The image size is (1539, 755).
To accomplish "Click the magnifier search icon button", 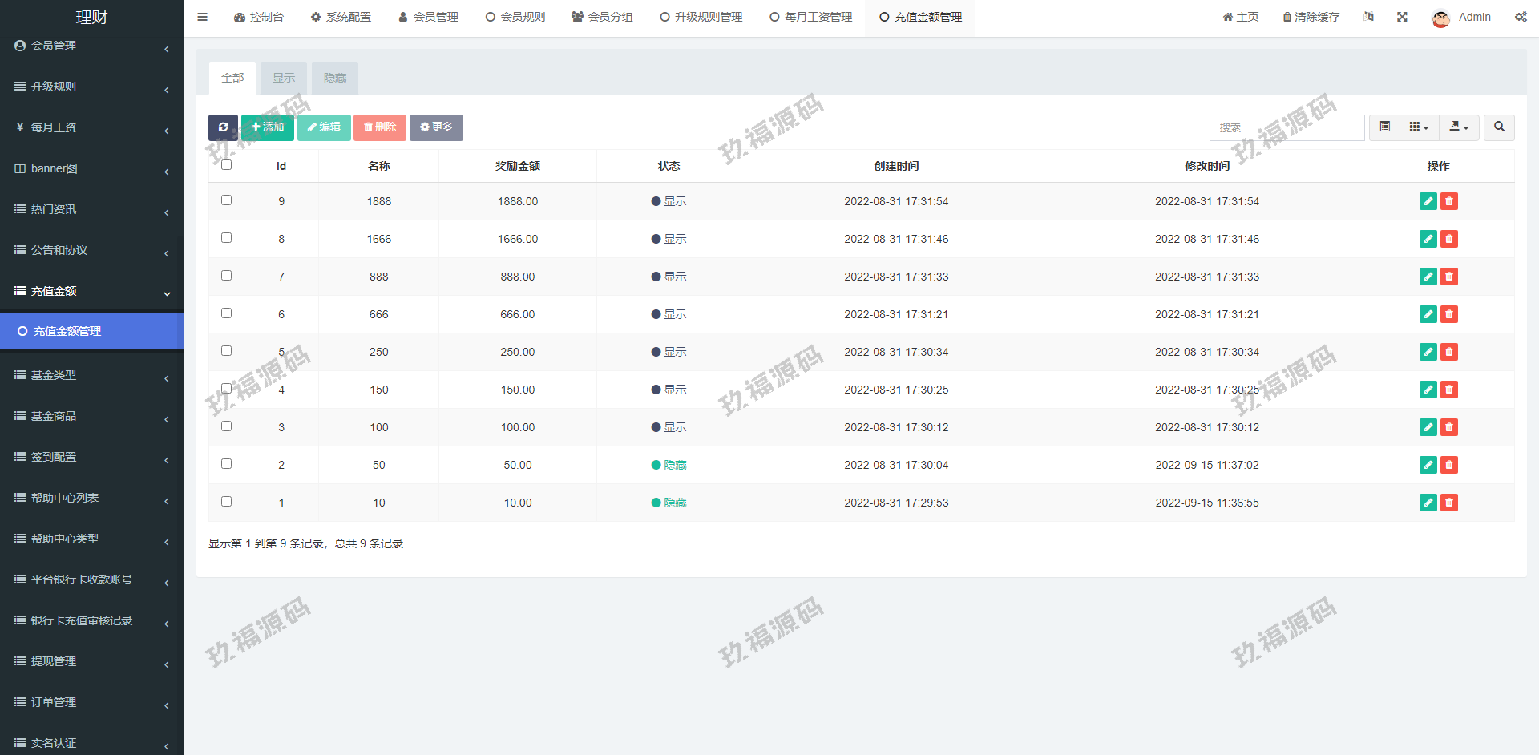I will click(x=1499, y=127).
